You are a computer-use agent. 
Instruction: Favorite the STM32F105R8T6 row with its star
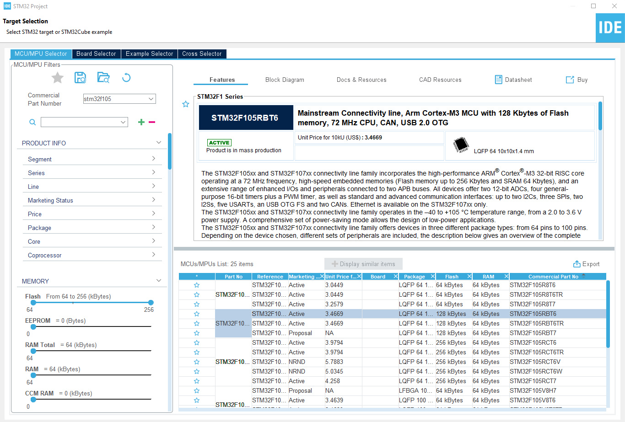[197, 285]
